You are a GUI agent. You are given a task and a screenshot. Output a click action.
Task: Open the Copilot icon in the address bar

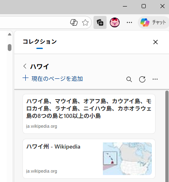tap(74, 22)
